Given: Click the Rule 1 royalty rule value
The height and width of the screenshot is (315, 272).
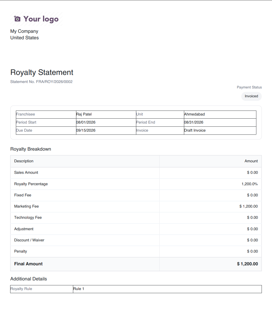Looking at the screenshot, I should click(79, 289).
